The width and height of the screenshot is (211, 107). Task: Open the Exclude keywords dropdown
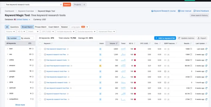86,31
